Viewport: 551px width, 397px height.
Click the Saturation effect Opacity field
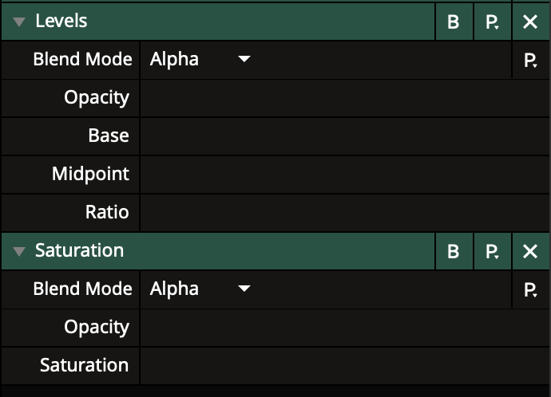(343, 328)
